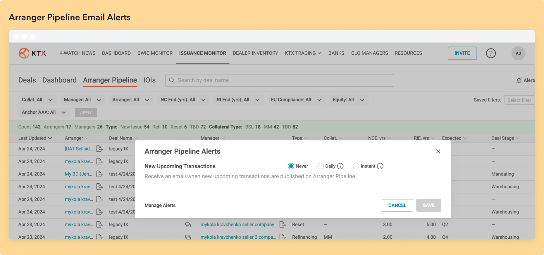This screenshot has height=255, width=544.
Task: Click info icon next to Daily
Action: pos(340,166)
